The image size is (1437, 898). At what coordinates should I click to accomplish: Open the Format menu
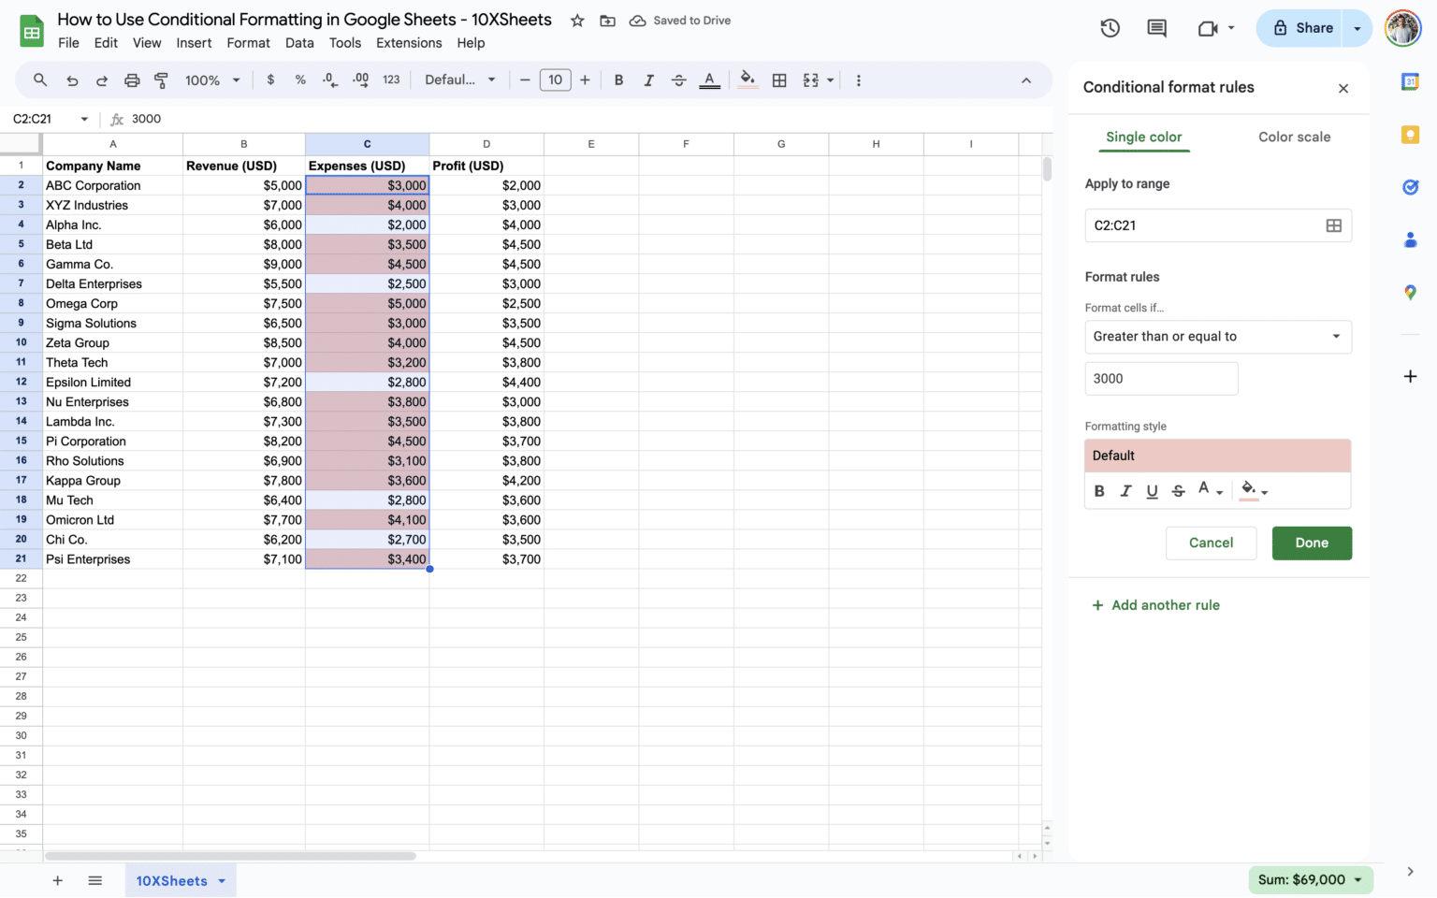[248, 43]
